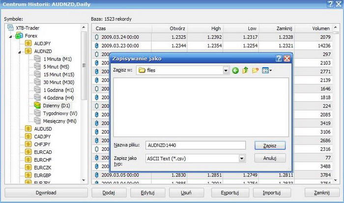Click the Otwórz column header
The width and height of the screenshot is (344, 203).
[170, 29]
